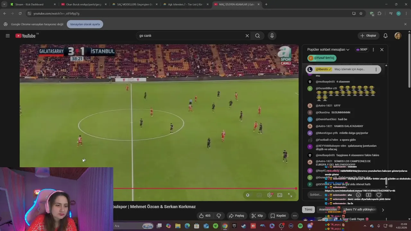Clear the search box text
411x231 pixels.
pos(247,36)
